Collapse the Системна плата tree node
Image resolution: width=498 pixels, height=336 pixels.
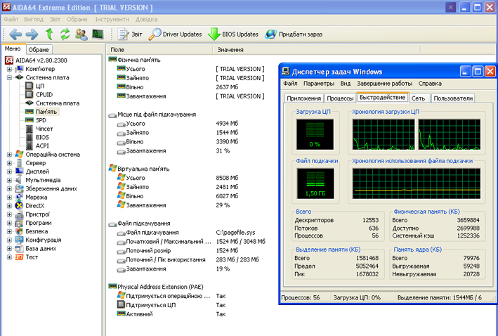point(9,77)
